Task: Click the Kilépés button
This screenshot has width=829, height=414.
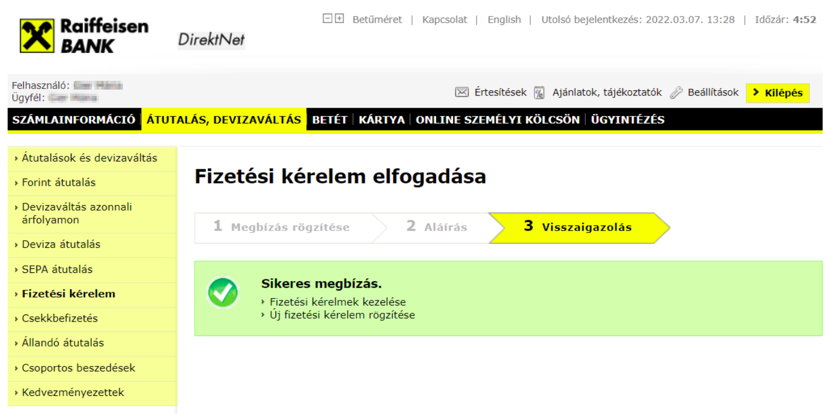Action: [x=777, y=92]
